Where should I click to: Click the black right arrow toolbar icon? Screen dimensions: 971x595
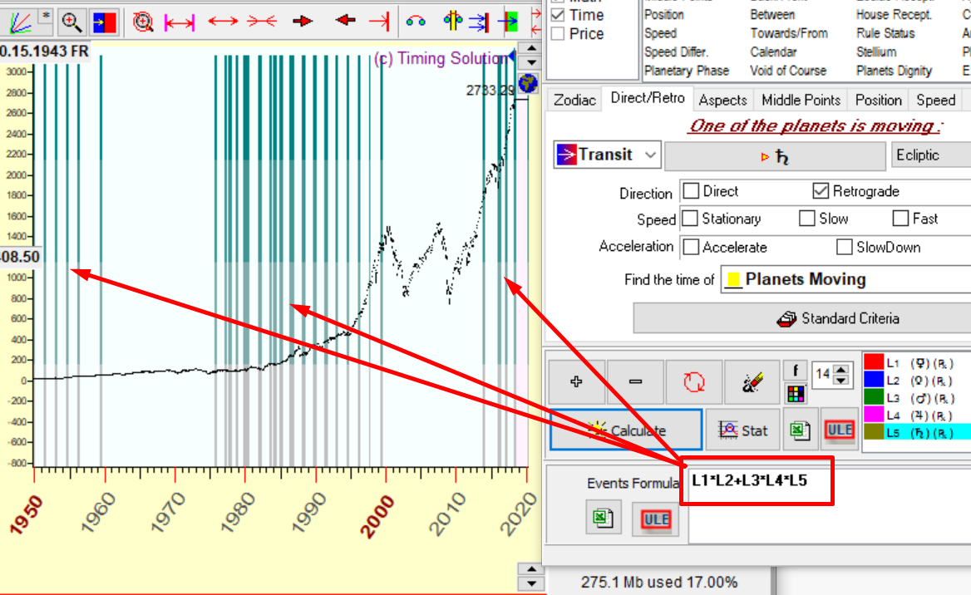(x=303, y=21)
